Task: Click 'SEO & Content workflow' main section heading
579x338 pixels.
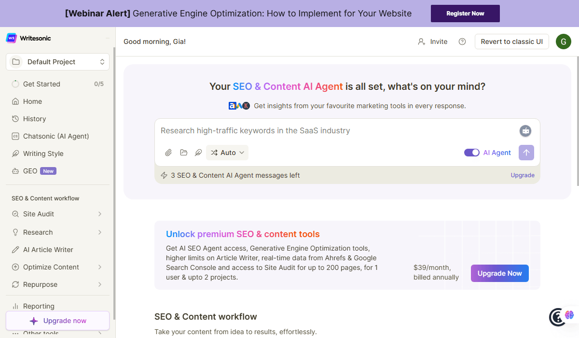Action: coord(206,317)
